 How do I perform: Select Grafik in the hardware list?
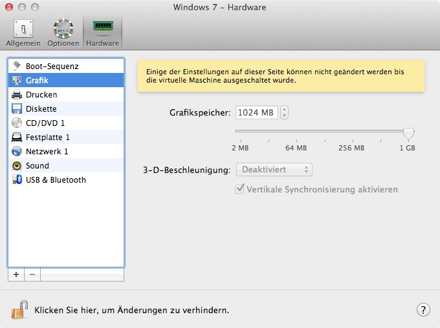tap(66, 81)
